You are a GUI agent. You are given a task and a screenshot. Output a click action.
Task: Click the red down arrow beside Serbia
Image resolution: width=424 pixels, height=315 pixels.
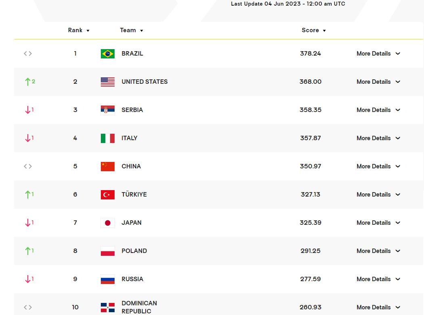(28, 110)
